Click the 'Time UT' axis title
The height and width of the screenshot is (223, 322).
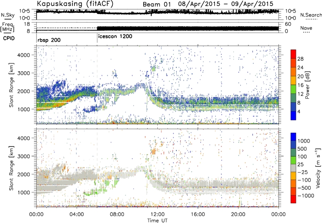tap(157, 221)
